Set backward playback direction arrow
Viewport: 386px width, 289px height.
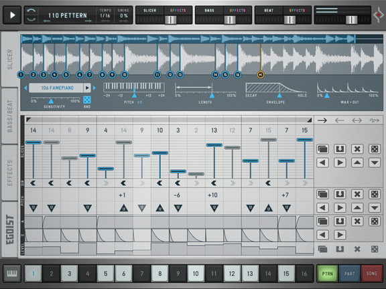point(340,120)
